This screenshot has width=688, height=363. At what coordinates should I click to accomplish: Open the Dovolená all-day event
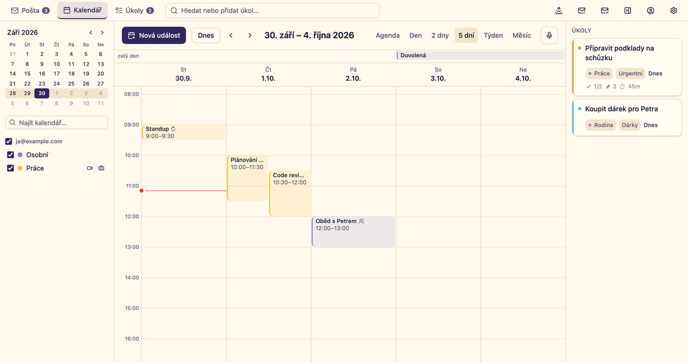(481, 55)
